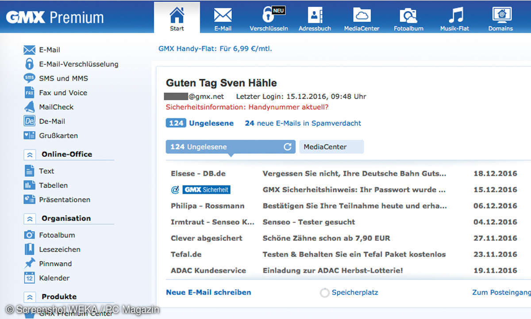The height and width of the screenshot is (319, 531).
Task: Refresh the 124 Ungelesene list with reload icon
Action: pyautogui.click(x=288, y=147)
